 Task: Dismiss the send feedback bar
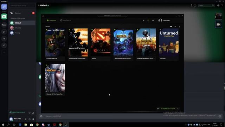[178, 109]
